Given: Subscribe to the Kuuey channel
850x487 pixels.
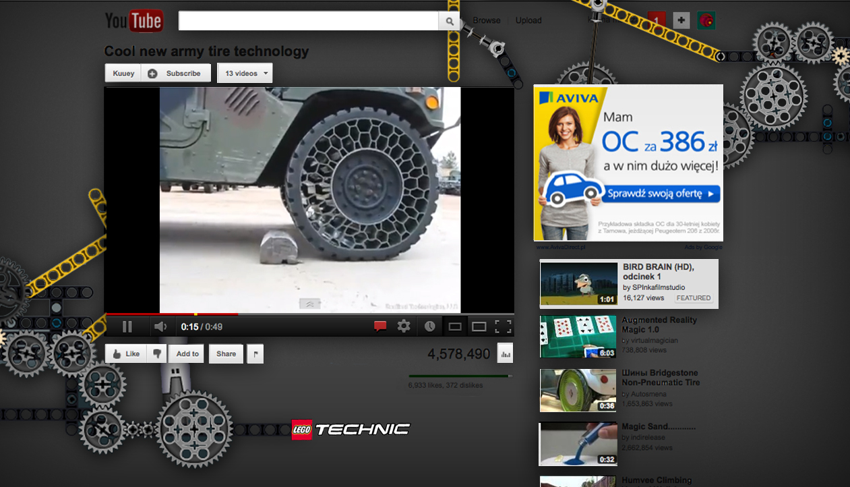Looking at the screenshot, I should point(176,74).
